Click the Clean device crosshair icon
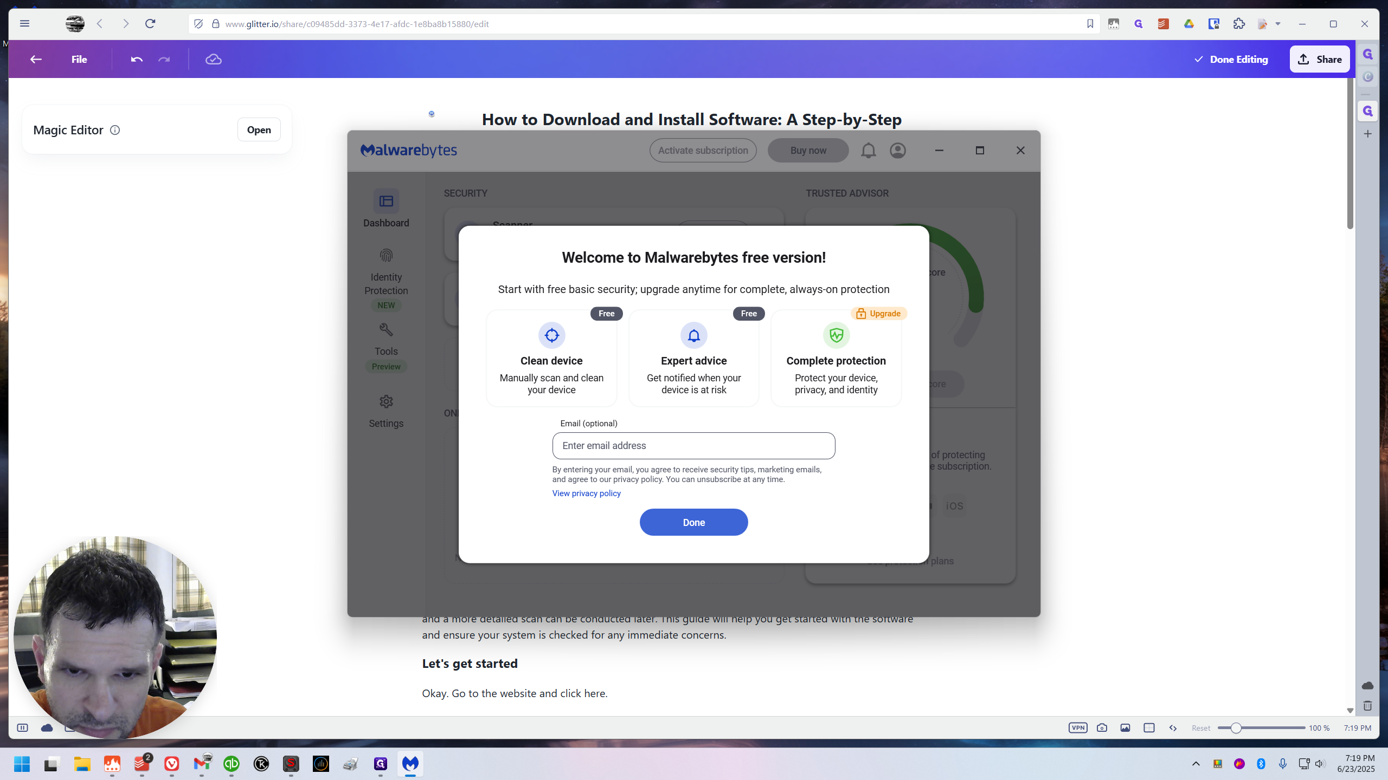This screenshot has width=1388, height=780. (x=551, y=335)
